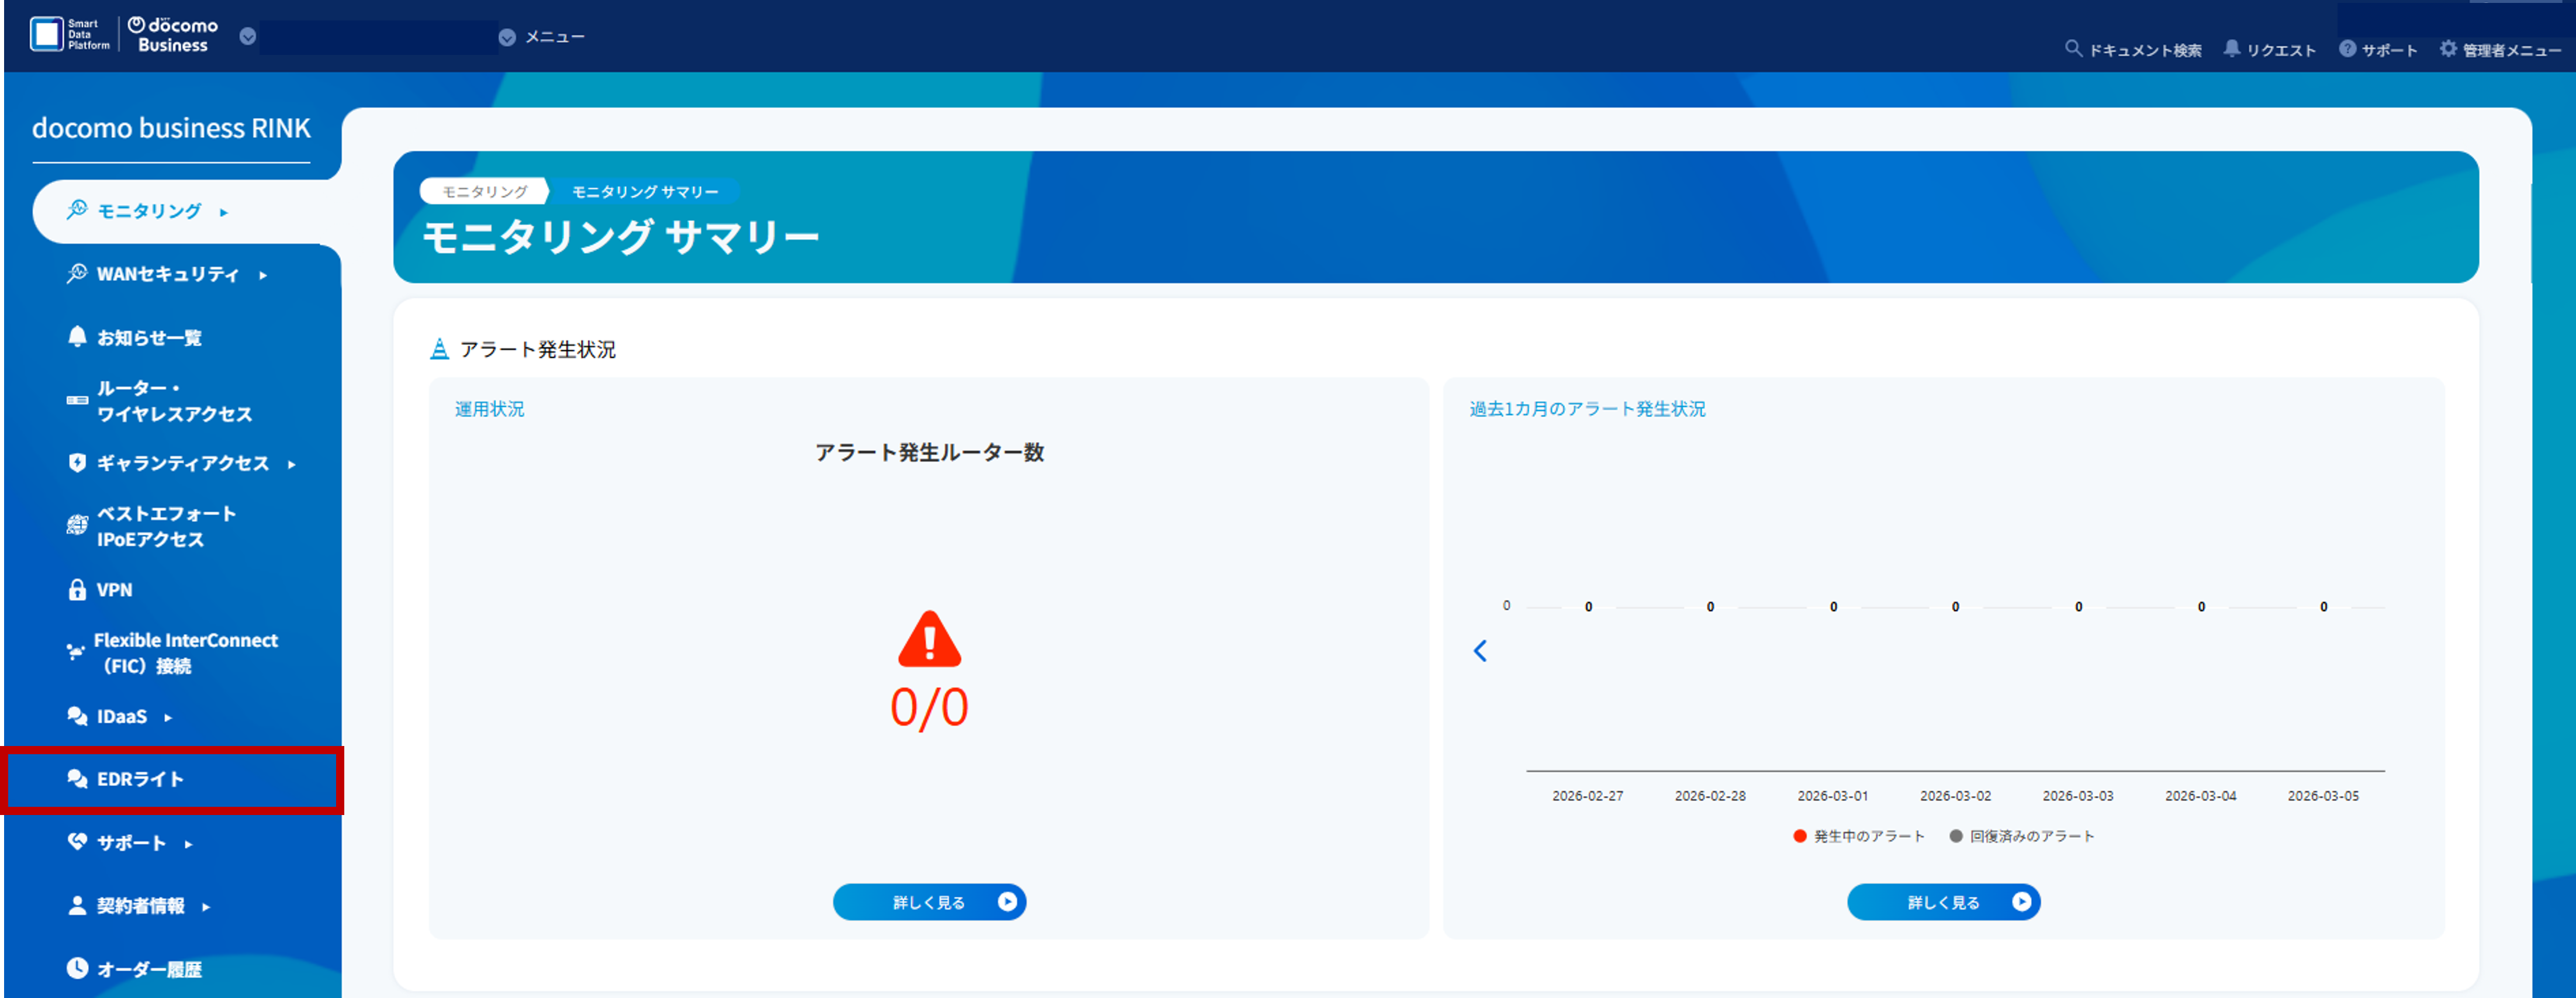
Task: Select EDRライト in the sidebar
Action: pyautogui.click(x=140, y=779)
